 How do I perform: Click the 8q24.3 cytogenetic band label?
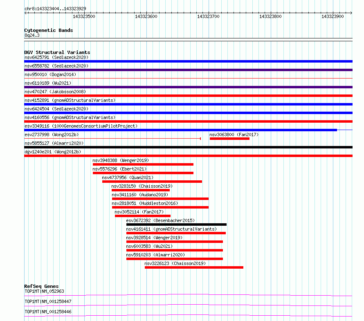pos(32,35)
